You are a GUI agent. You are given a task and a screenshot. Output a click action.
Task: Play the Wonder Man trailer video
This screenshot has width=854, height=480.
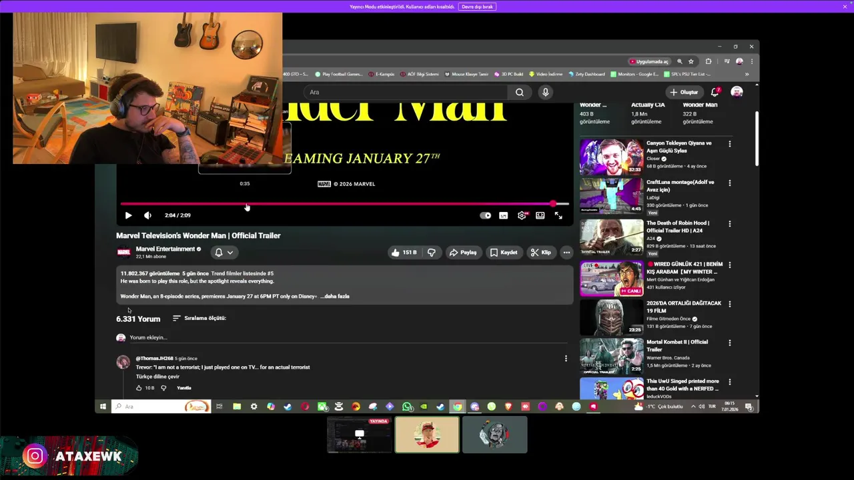pyautogui.click(x=128, y=215)
